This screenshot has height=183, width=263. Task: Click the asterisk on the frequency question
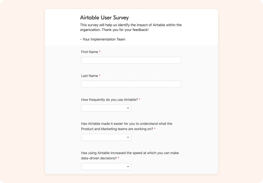click(x=139, y=100)
